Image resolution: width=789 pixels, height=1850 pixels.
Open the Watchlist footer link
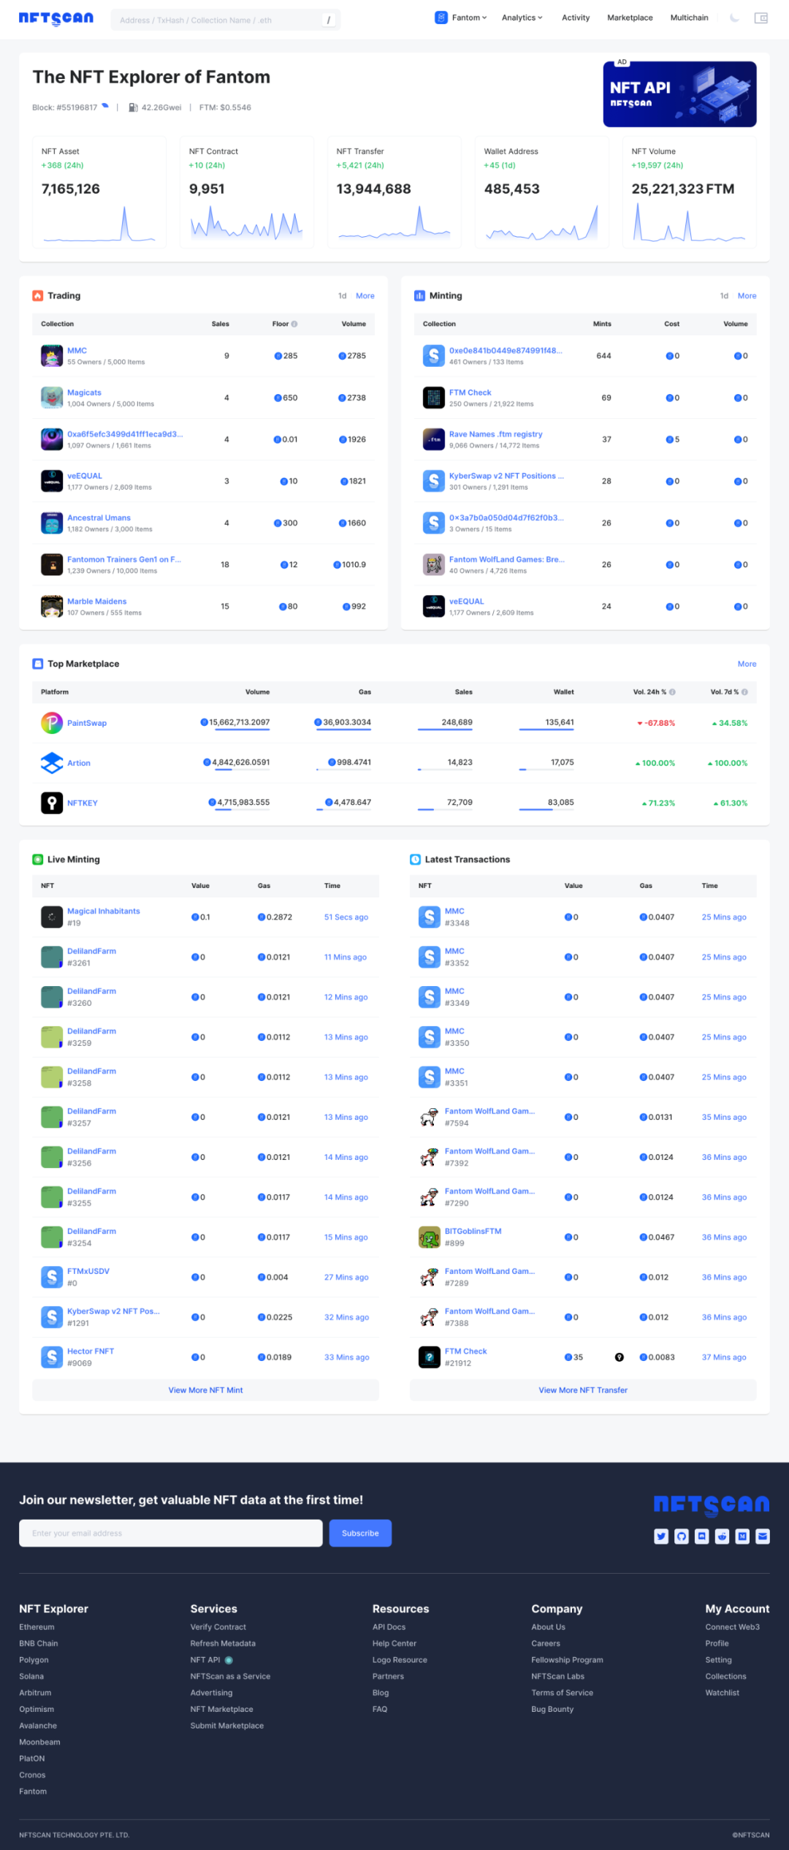(x=722, y=1693)
